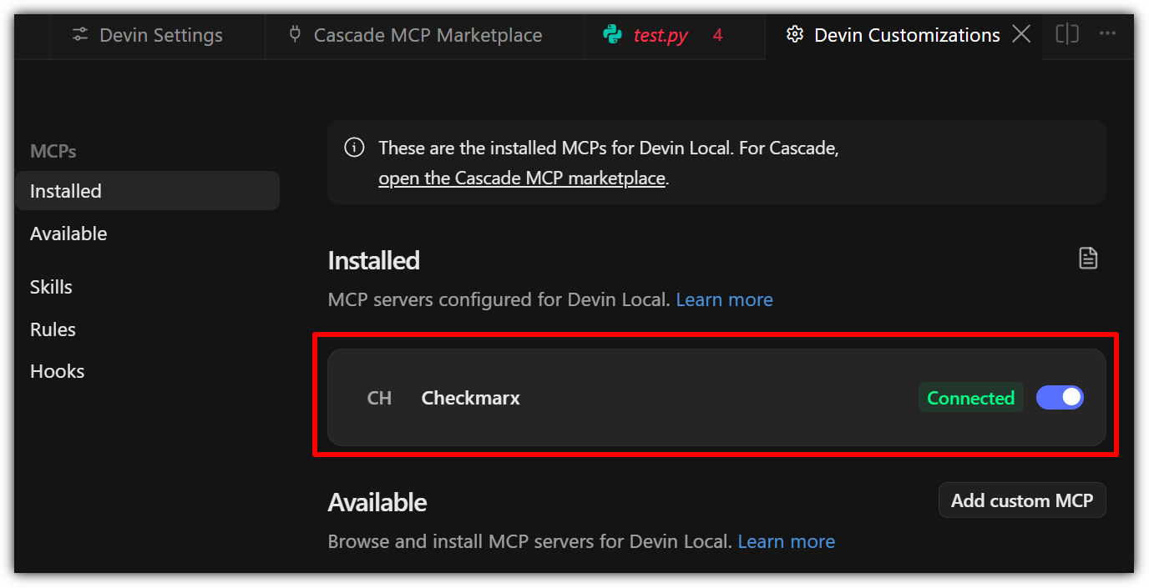Click the sliders icon on Devin Settings tab
Viewport: 1149px width, 588px height.
79,35
